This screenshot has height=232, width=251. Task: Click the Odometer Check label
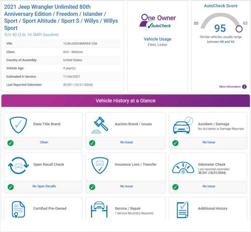tap(211, 164)
